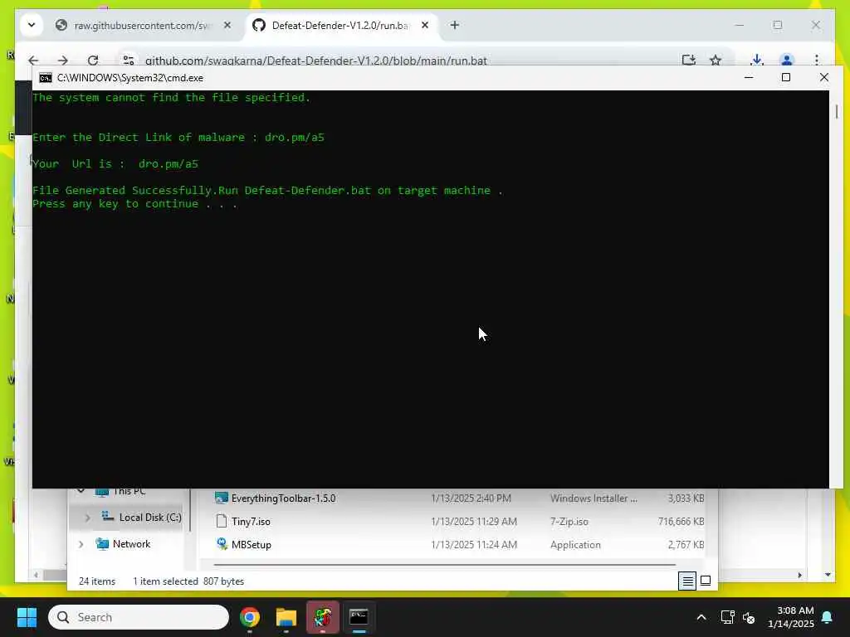Open the notifications bell icon
The height and width of the screenshot is (637, 850).
click(x=828, y=617)
